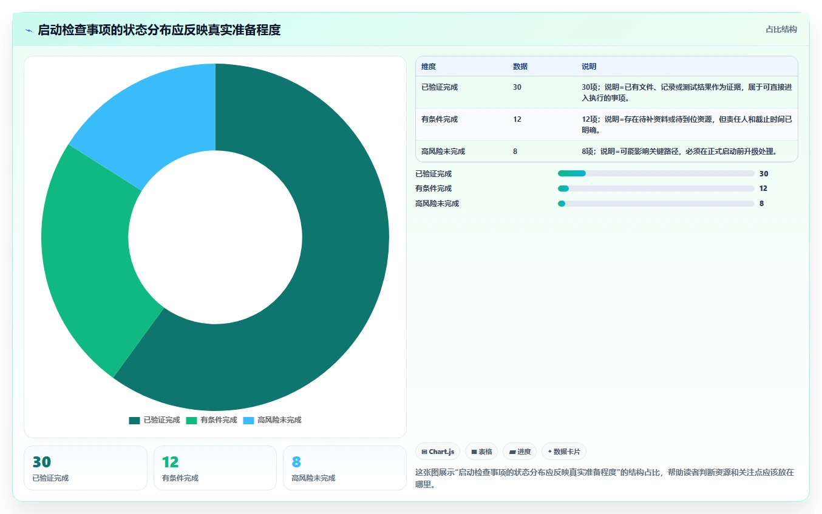Select the 数据卡片 tag chip
Image resolution: width=822 pixels, height=514 pixels.
pyautogui.click(x=564, y=452)
